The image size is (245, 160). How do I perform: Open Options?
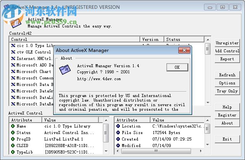(x=227, y=83)
